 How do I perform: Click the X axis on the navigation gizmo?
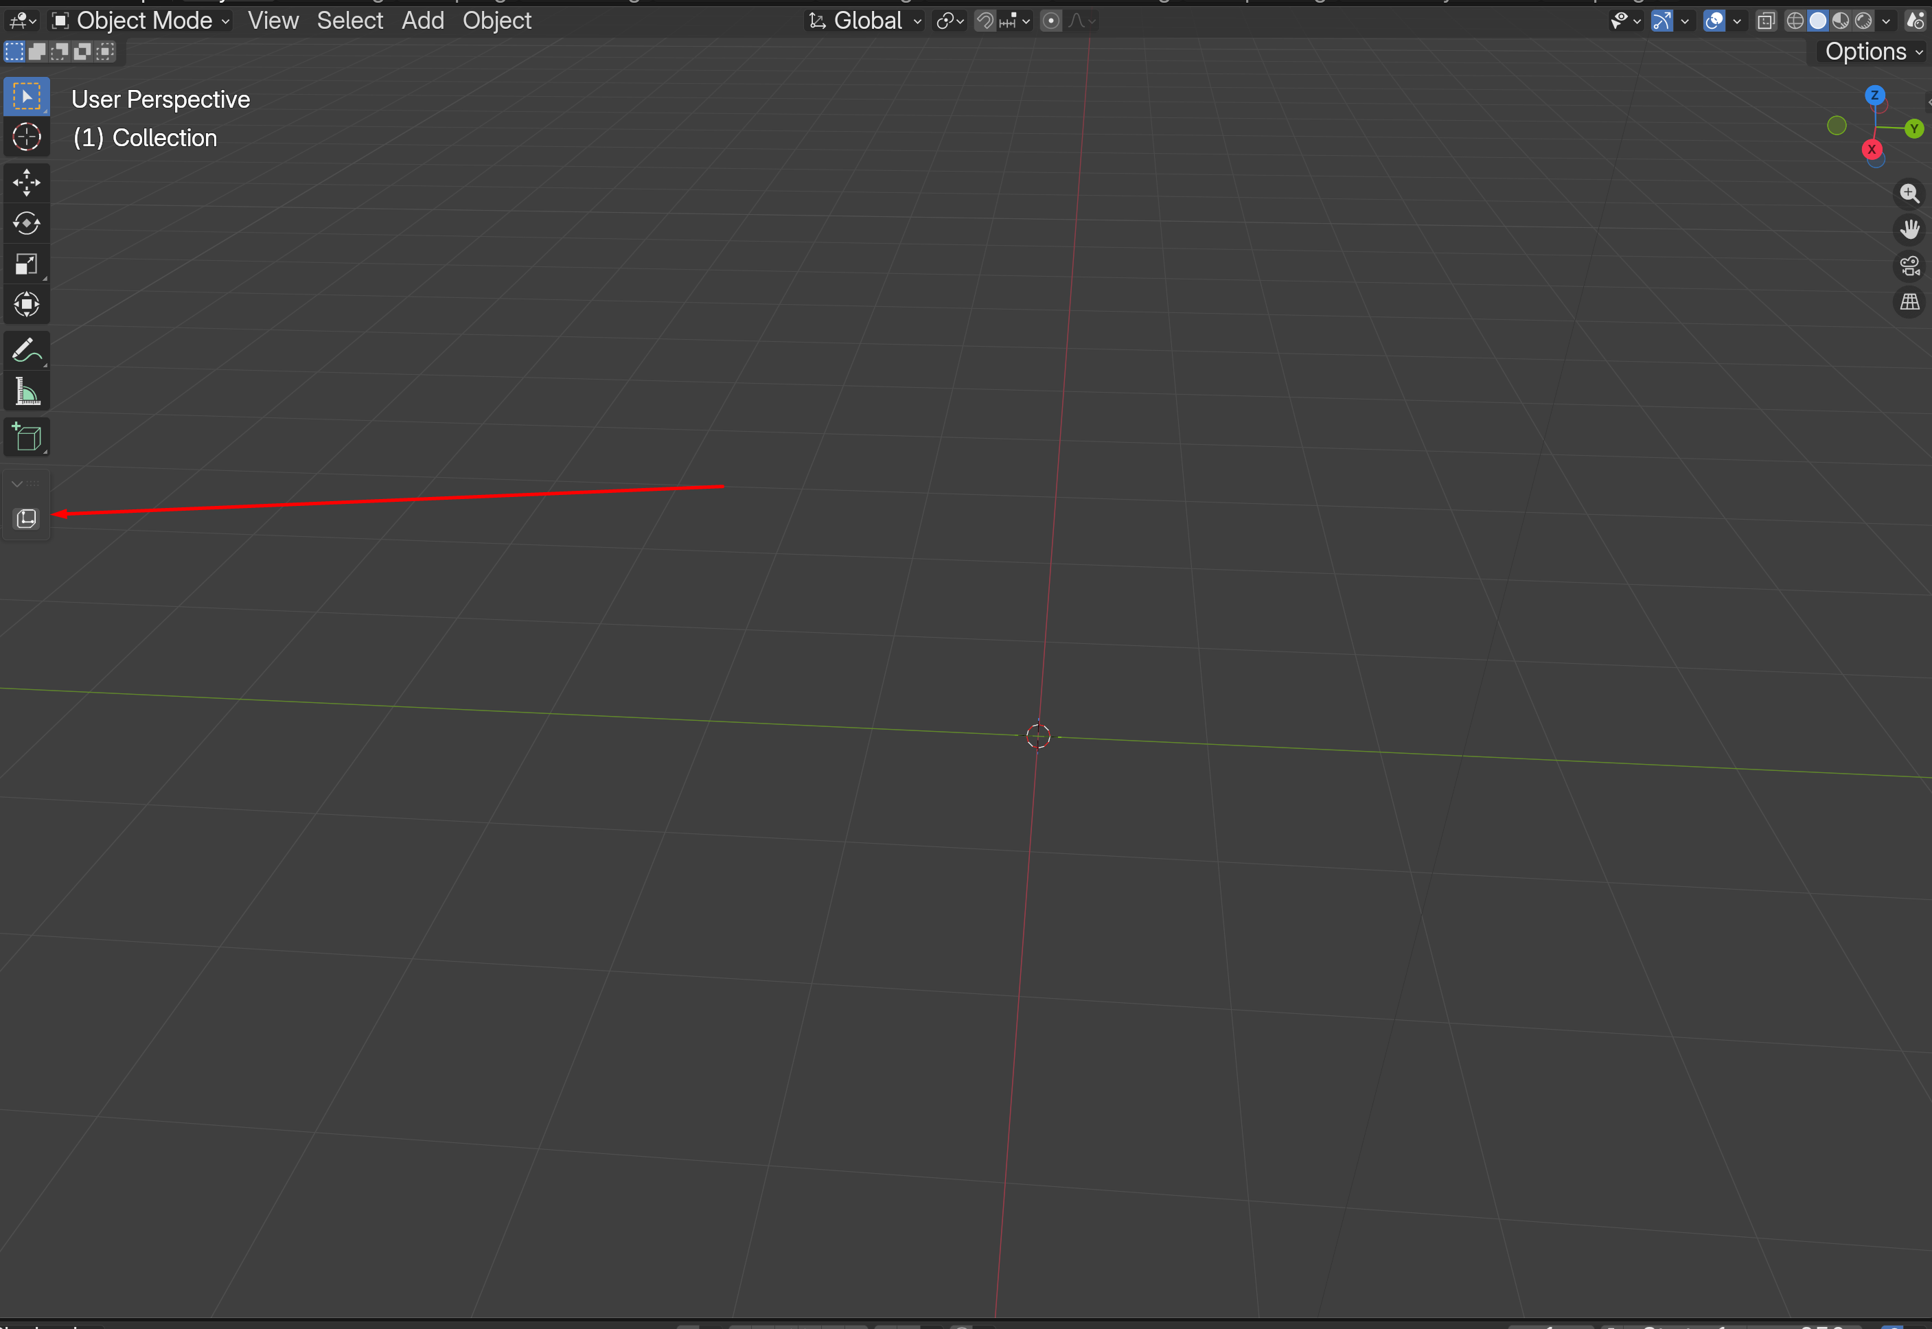coord(1871,150)
